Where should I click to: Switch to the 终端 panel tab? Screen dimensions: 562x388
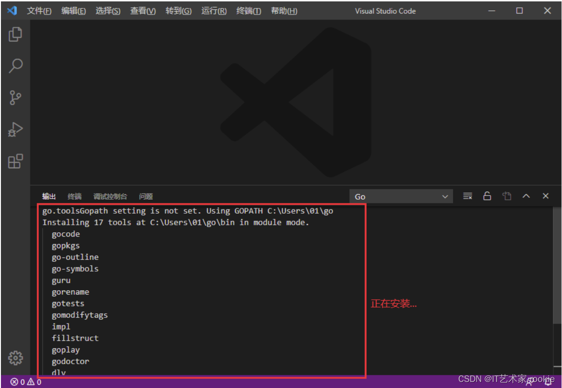click(74, 196)
